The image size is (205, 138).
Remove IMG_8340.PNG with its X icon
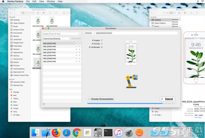pos(80,61)
